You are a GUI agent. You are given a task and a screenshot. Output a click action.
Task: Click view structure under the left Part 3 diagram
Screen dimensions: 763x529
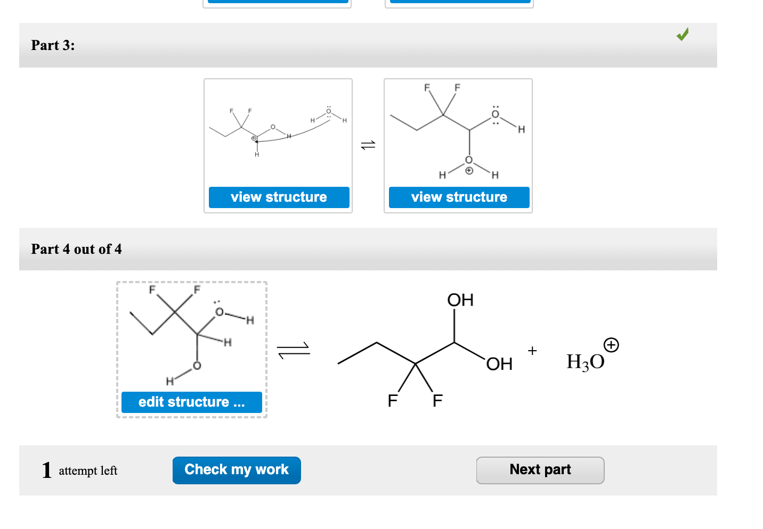click(279, 197)
